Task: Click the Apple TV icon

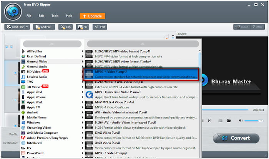Action: 23,107
